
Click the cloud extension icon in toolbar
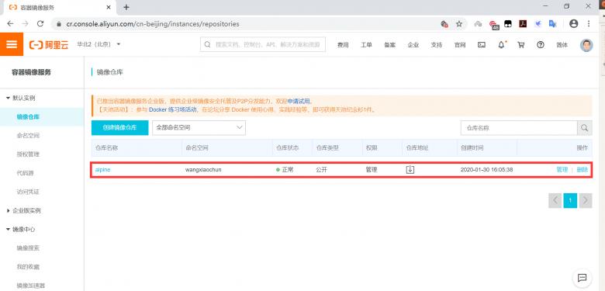[478, 24]
